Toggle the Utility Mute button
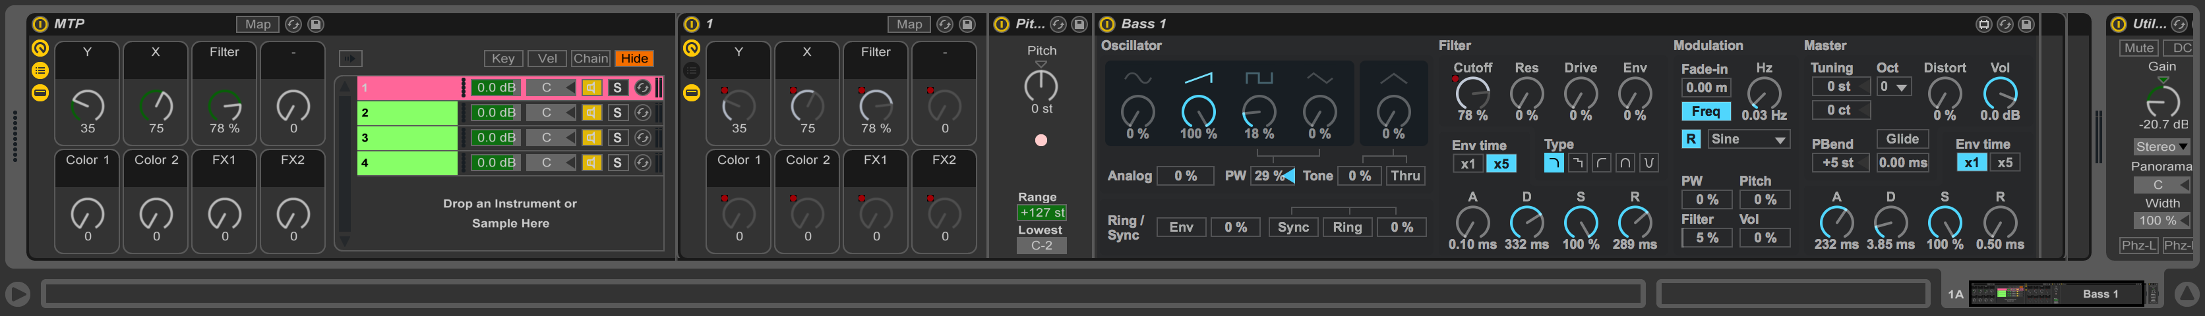This screenshot has width=2205, height=316. pyautogui.click(x=2138, y=48)
